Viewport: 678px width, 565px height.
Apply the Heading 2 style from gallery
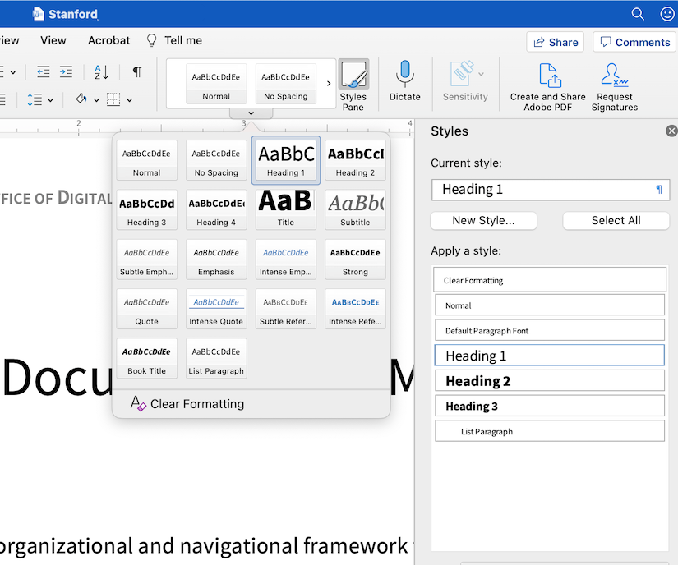point(355,159)
